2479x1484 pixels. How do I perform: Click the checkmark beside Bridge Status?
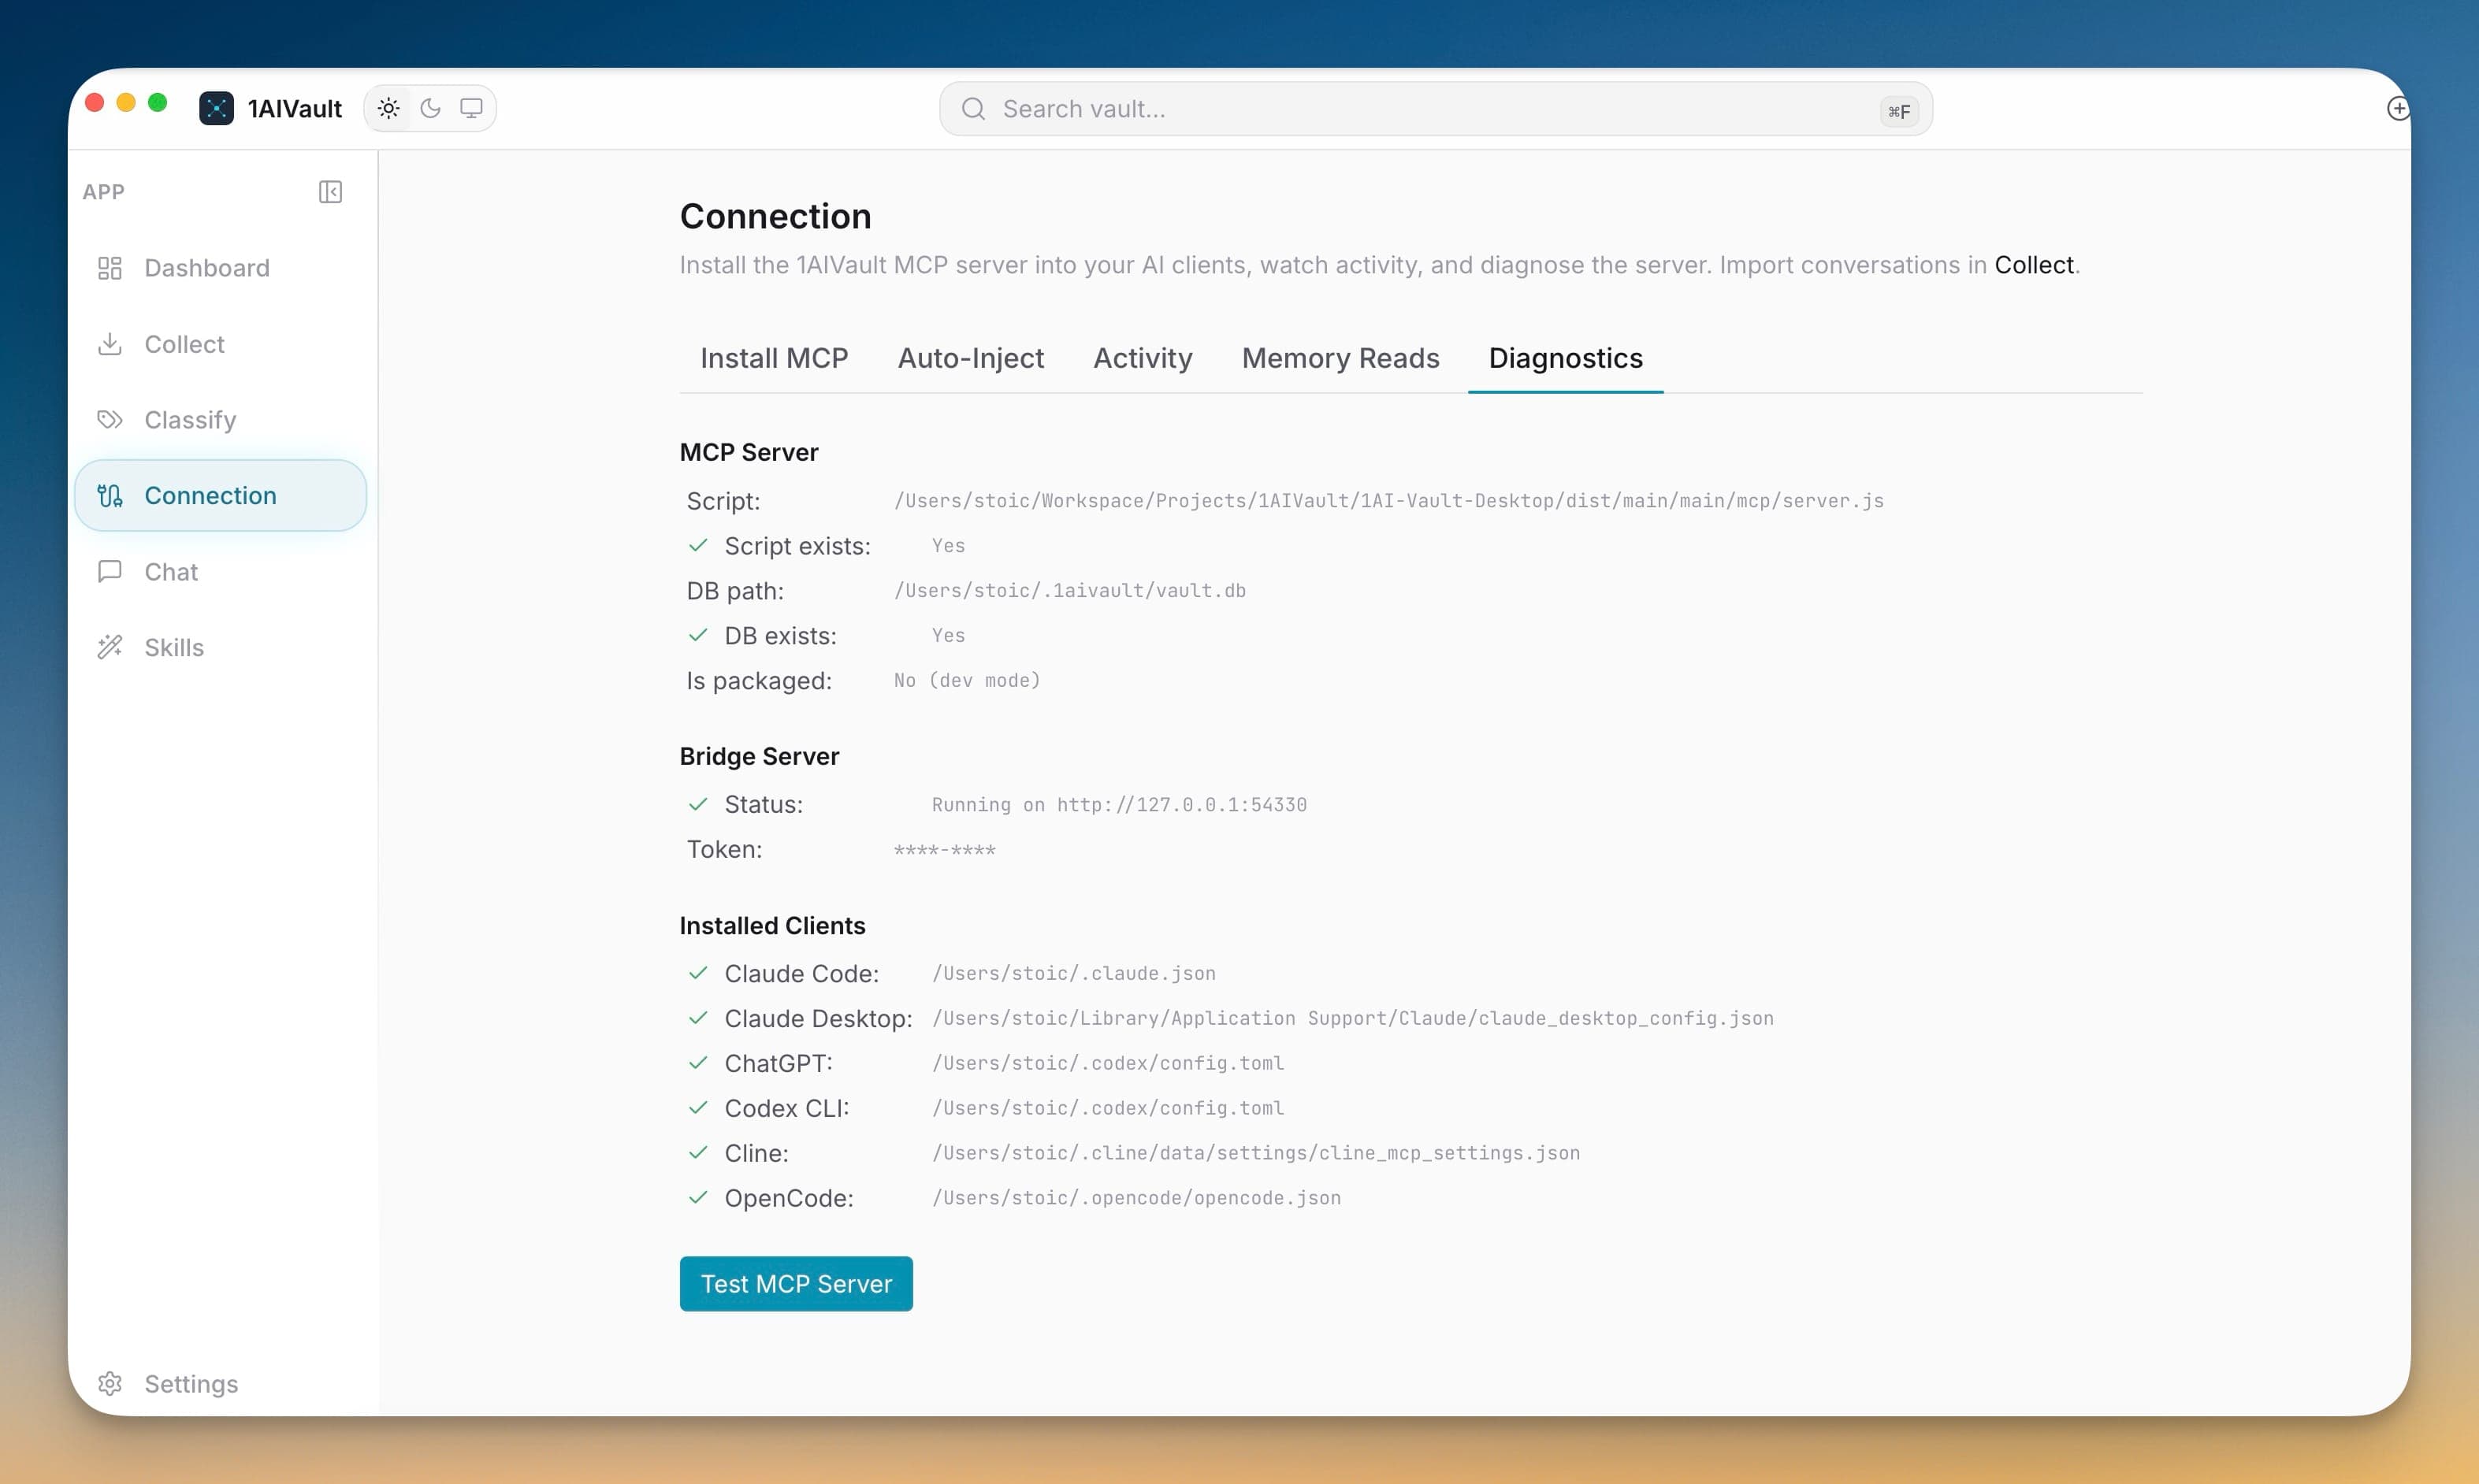pyautogui.click(x=698, y=805)
